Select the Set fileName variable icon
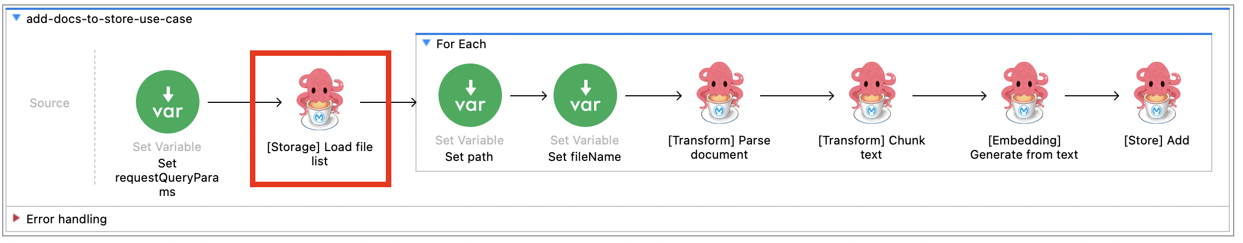The image size is (1243, 243). coord(585,95)
